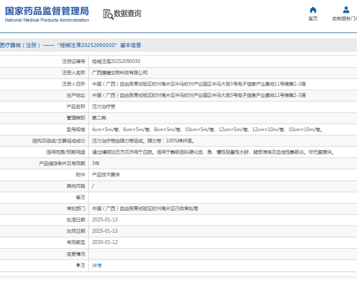Click the 数据查询 search document icon

coord(109,14)
